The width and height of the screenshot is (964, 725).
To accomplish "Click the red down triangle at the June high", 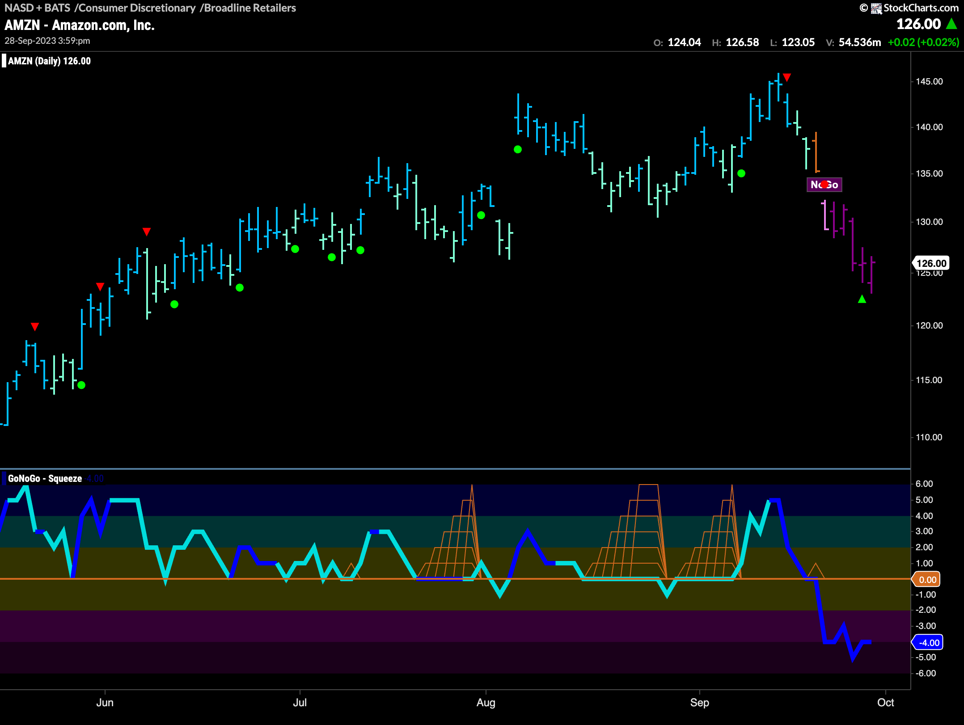I will click(147, 232).
